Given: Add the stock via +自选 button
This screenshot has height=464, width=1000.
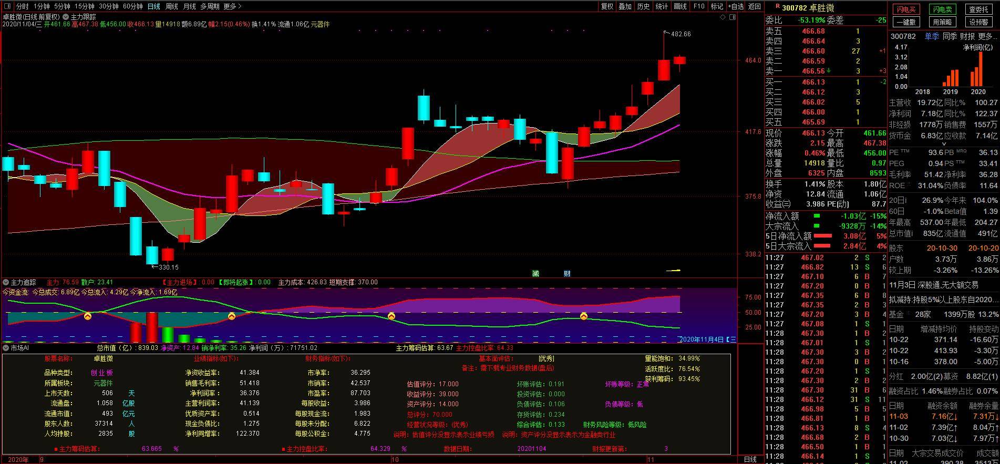Looking at the screenshot, I should (x=736, y=6).
